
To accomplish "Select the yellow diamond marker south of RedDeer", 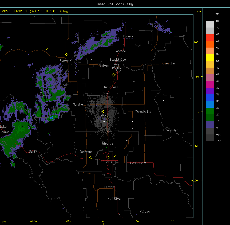I will (x=114, y=75).
